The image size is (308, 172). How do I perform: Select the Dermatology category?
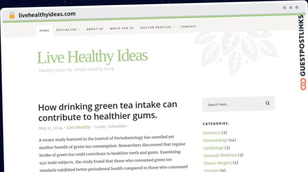tap(215, 140)
